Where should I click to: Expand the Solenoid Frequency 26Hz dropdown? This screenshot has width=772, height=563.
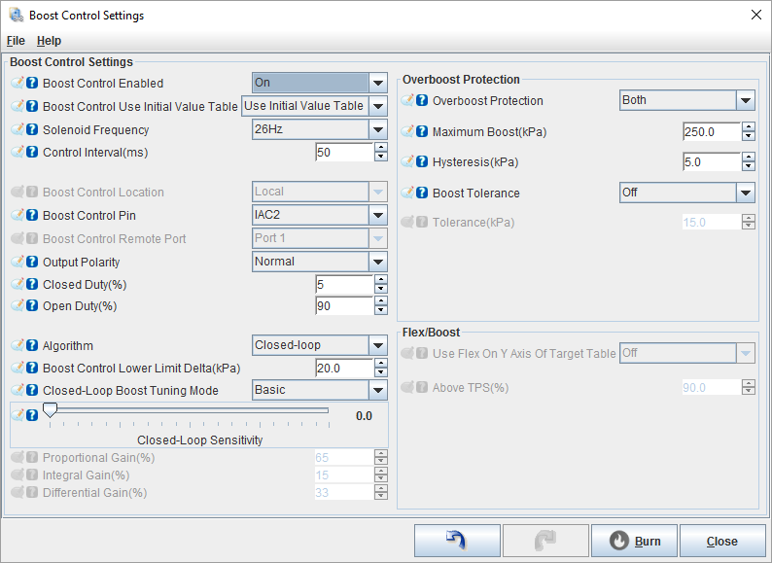point(378,129)
